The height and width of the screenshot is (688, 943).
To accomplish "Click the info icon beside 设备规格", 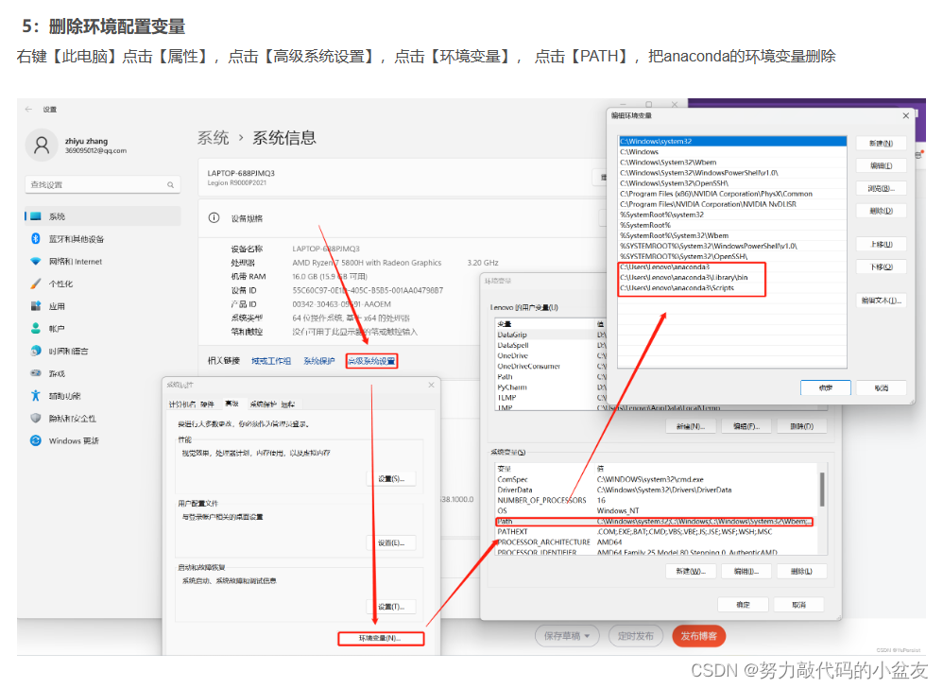I will pos(214,217).
